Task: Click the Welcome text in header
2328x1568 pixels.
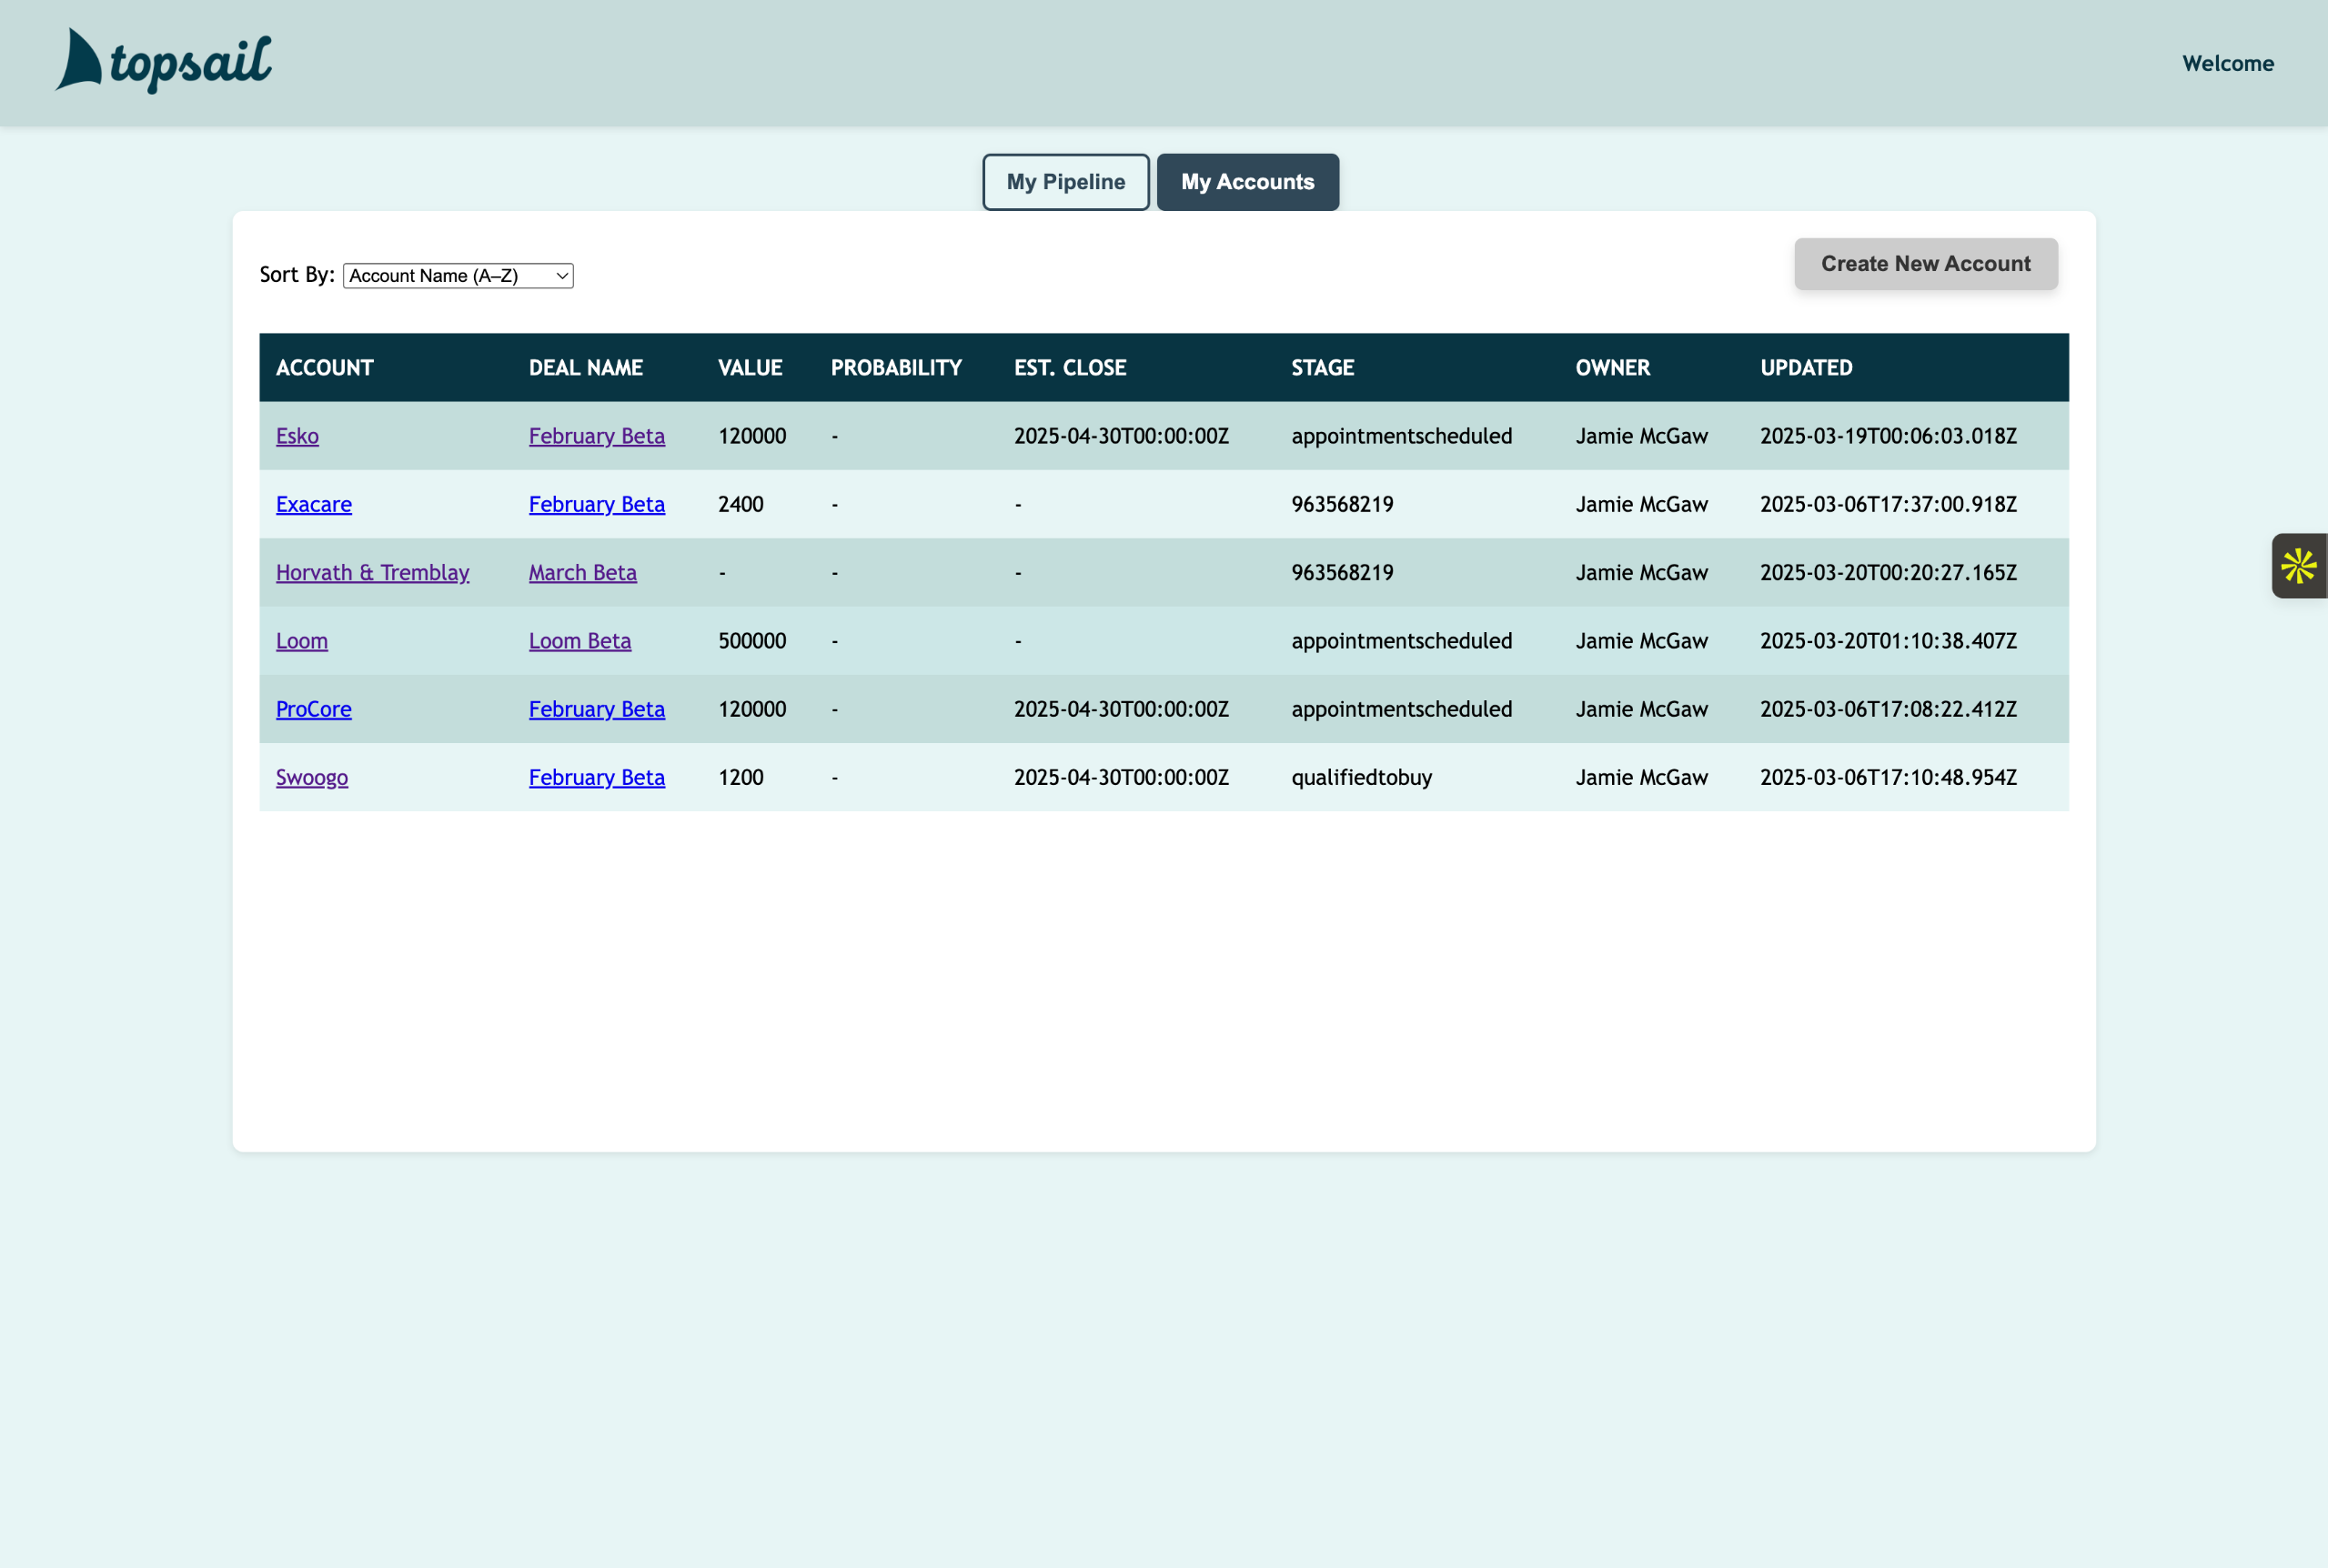Action: pos(2227,63)
